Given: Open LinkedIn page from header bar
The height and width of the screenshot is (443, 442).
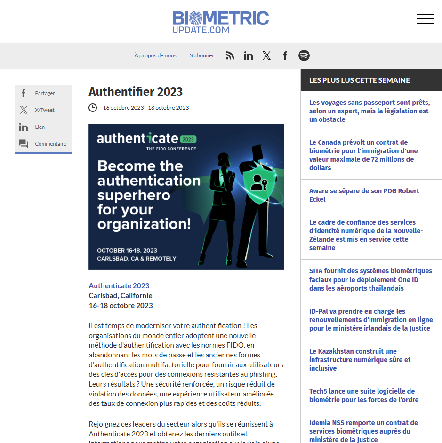Looking at the screenshot, I should point(248,55).
